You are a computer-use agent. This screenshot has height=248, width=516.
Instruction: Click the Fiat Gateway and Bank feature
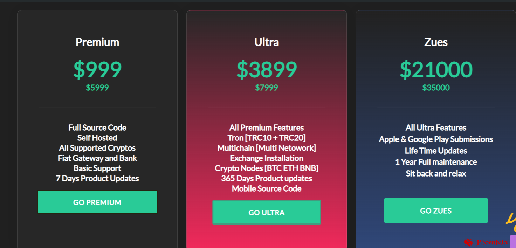pyautogui.click(x=97, y=158)
